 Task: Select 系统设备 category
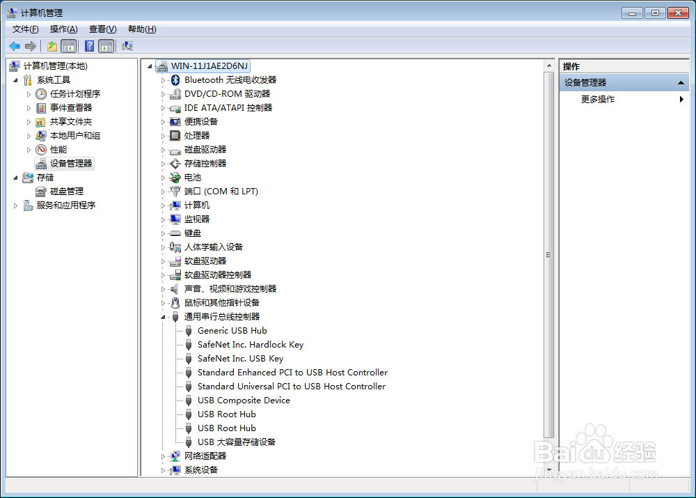[200, 470]
